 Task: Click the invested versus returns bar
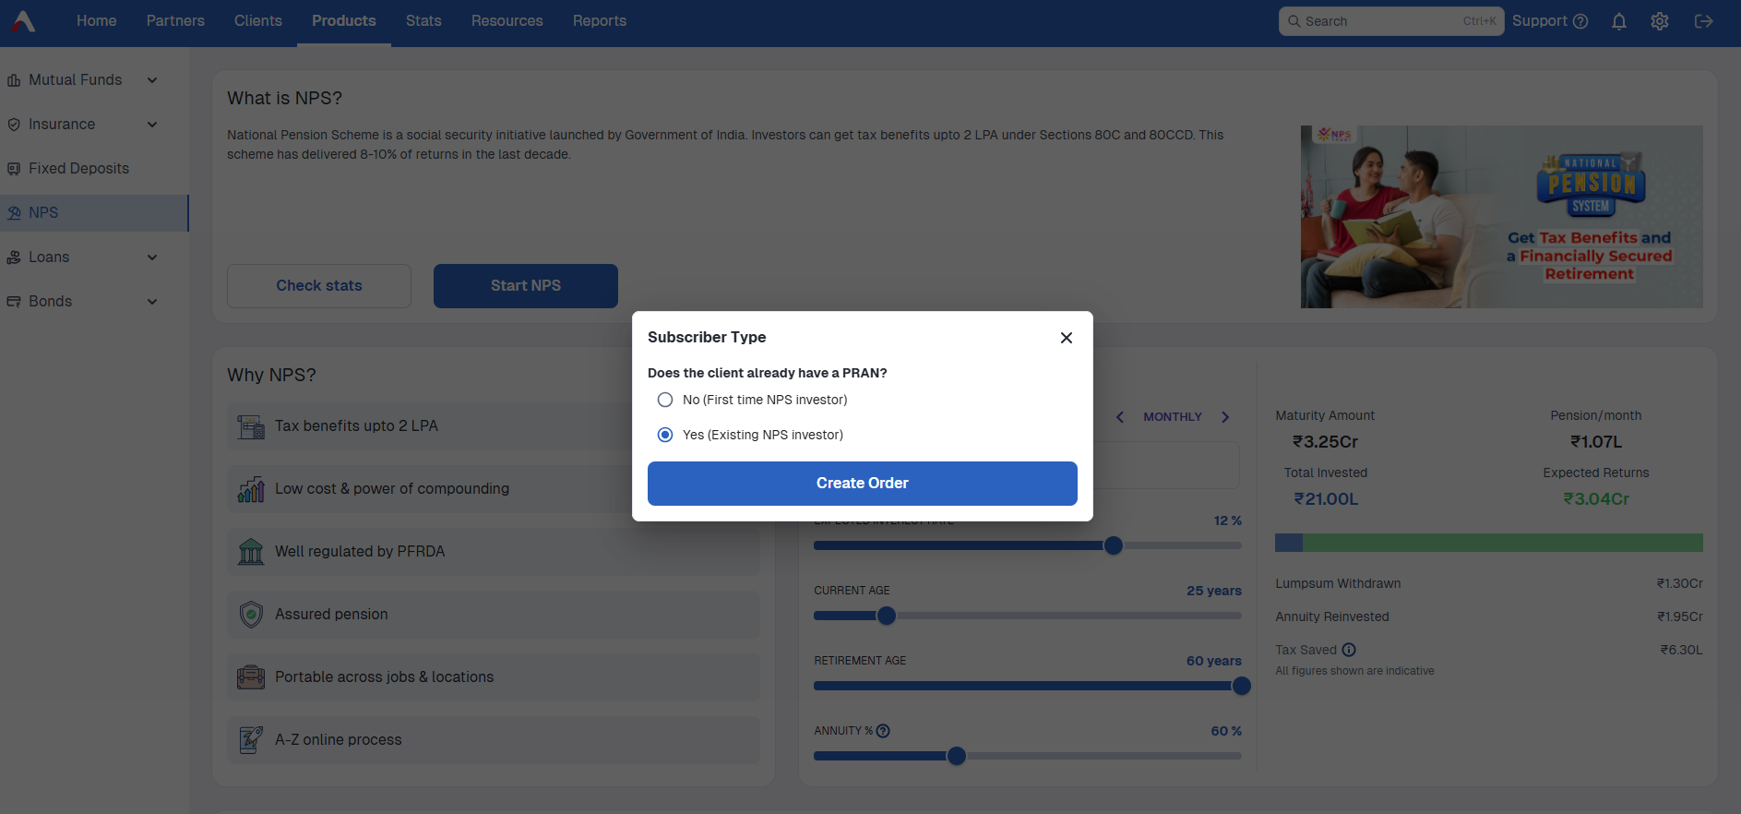pyautogui.click(x=1489, y=543)
